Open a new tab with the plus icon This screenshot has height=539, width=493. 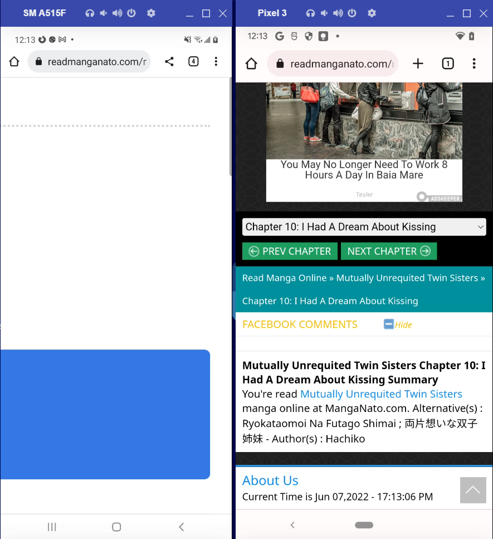pos(418,64)
